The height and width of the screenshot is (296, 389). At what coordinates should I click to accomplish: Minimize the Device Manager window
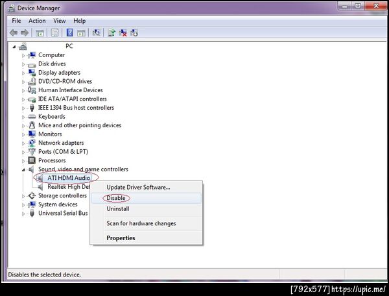pyautogui.click(x=345, y=6)
